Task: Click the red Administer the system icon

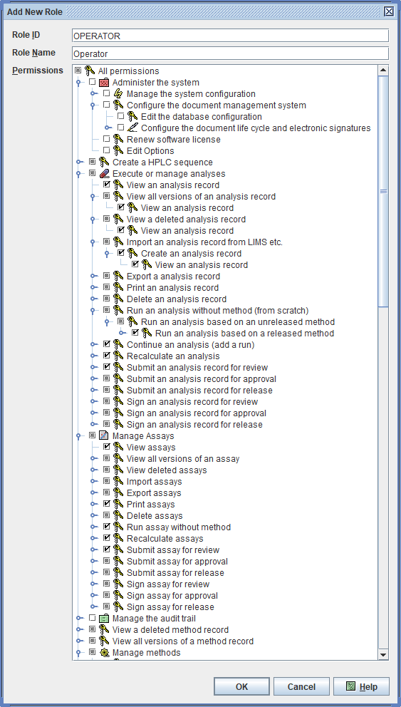Action: point(104,83)
